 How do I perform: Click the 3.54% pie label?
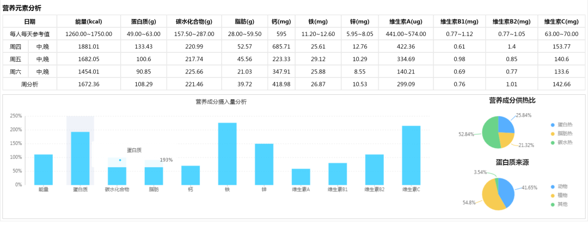480,172
